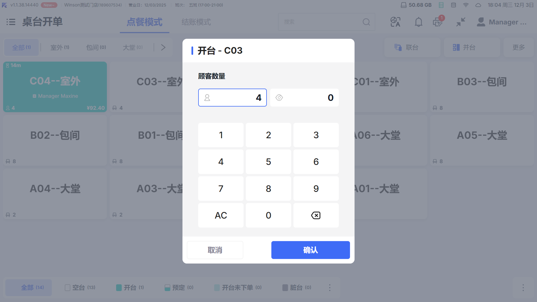The height and width of the screenshot is (302, 537).
Task: Open the Manager account dropdown
Action: point(502,22)
